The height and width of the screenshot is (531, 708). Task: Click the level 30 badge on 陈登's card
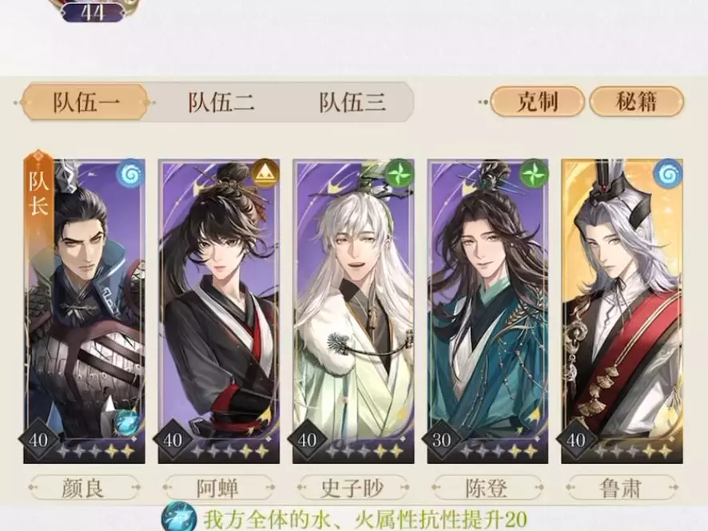tap(442, 440)
